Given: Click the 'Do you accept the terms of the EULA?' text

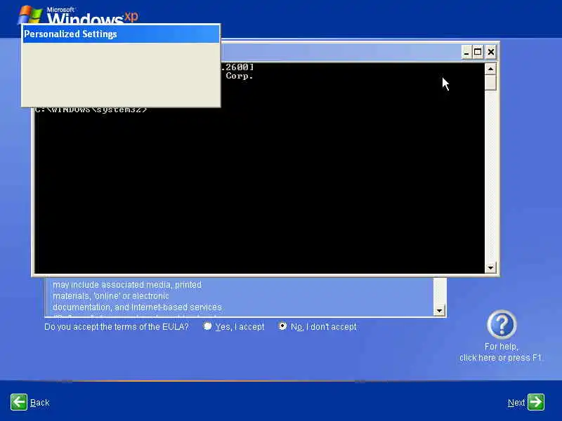Looking at the screenshot, I should (x=117, y=327).
